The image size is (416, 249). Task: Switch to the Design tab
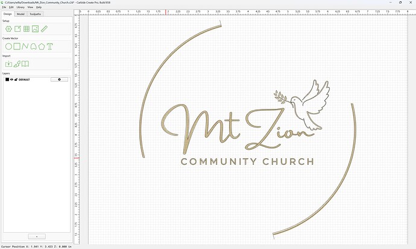(8, 14)
